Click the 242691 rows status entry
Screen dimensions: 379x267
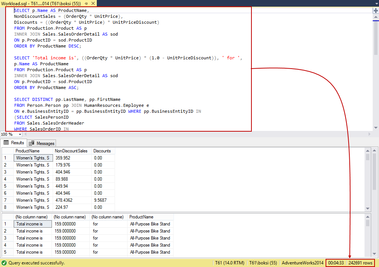click(360, 263)
